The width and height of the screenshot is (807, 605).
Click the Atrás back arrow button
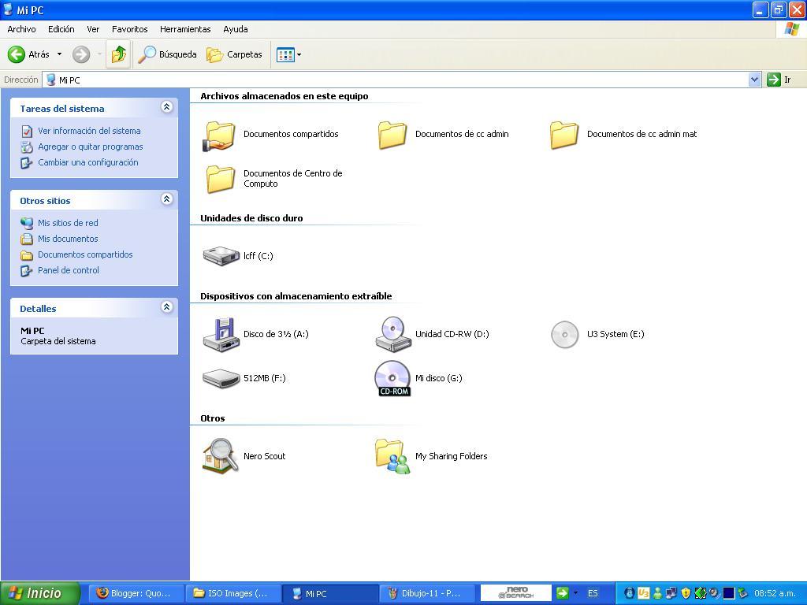(29, 54)
